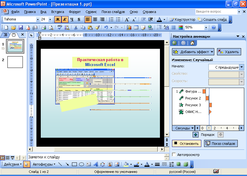
Task: Choose line color pen in the drawing toolbar
Action: click(136, 164)
